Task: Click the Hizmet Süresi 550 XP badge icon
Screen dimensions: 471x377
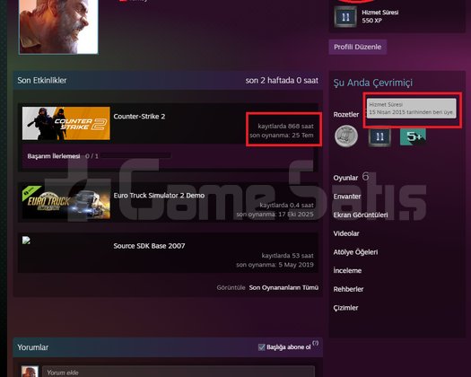Action: click(345, 16)
